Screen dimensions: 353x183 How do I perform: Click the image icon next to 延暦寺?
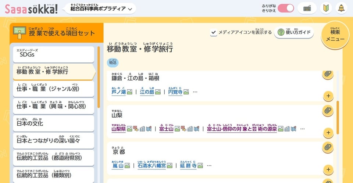point(200,166)
